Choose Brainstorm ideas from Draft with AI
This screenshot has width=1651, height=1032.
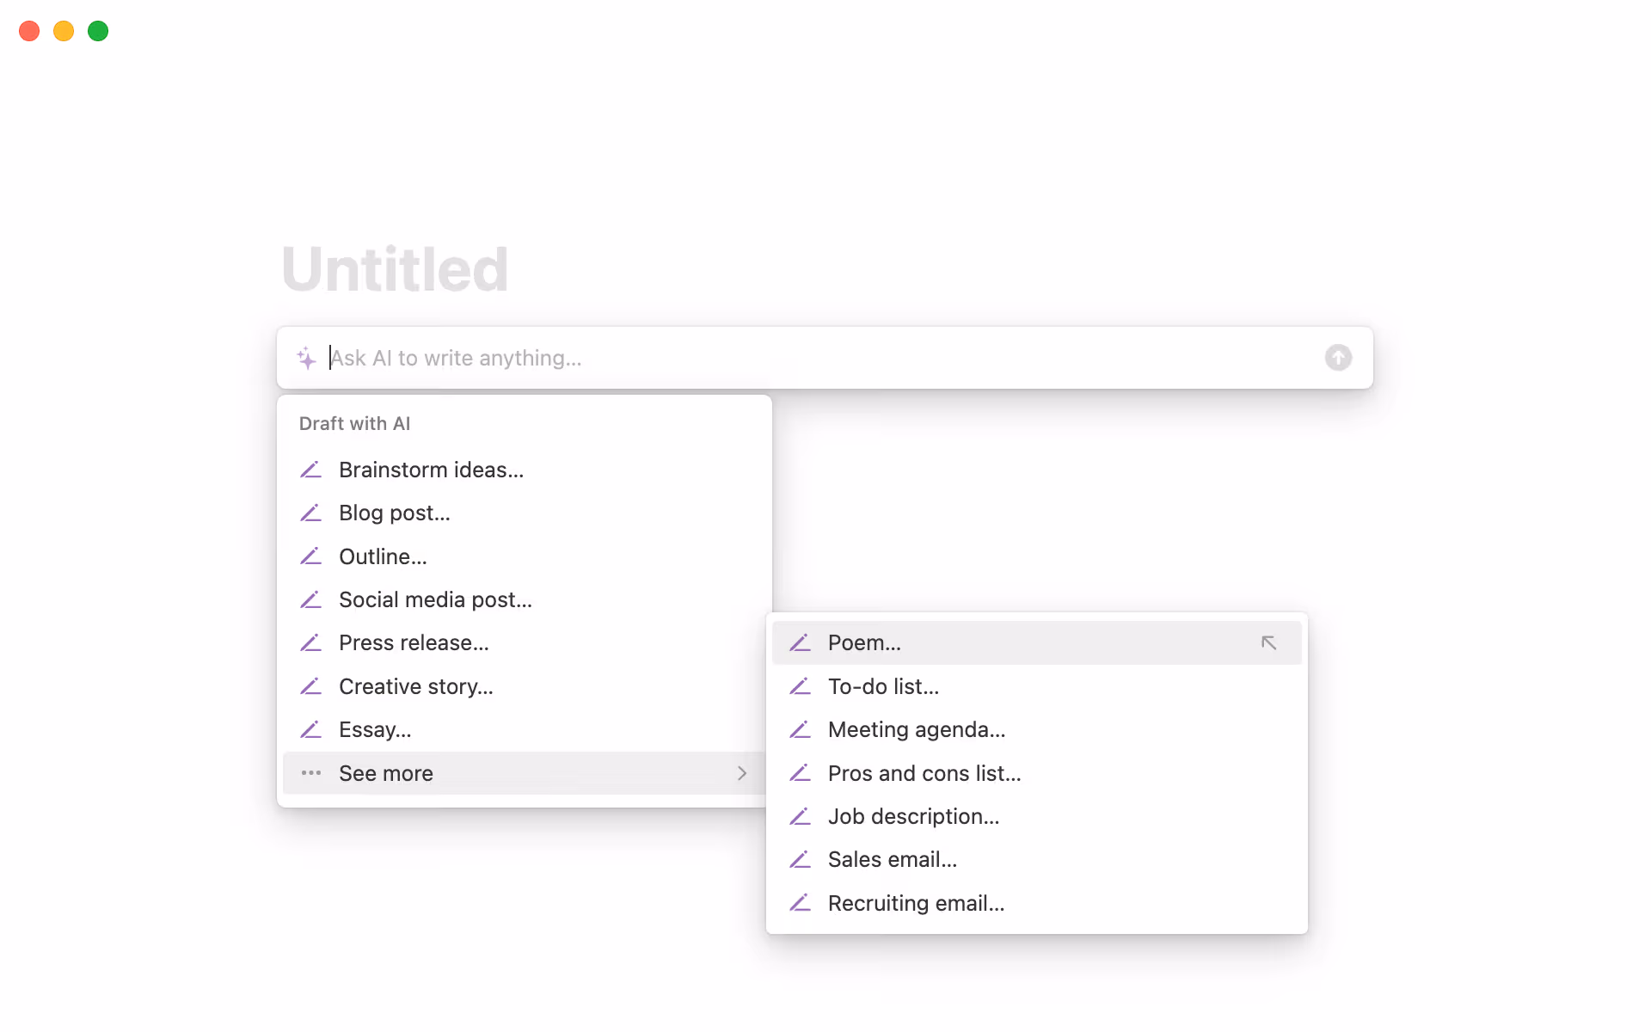[525, 470]
